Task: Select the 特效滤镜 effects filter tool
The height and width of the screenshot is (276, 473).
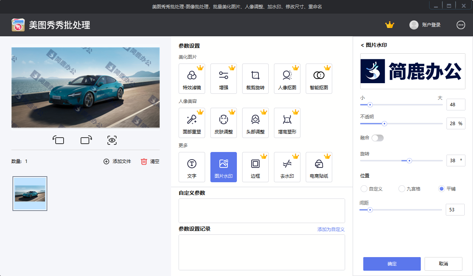Action: coord(192,78)
